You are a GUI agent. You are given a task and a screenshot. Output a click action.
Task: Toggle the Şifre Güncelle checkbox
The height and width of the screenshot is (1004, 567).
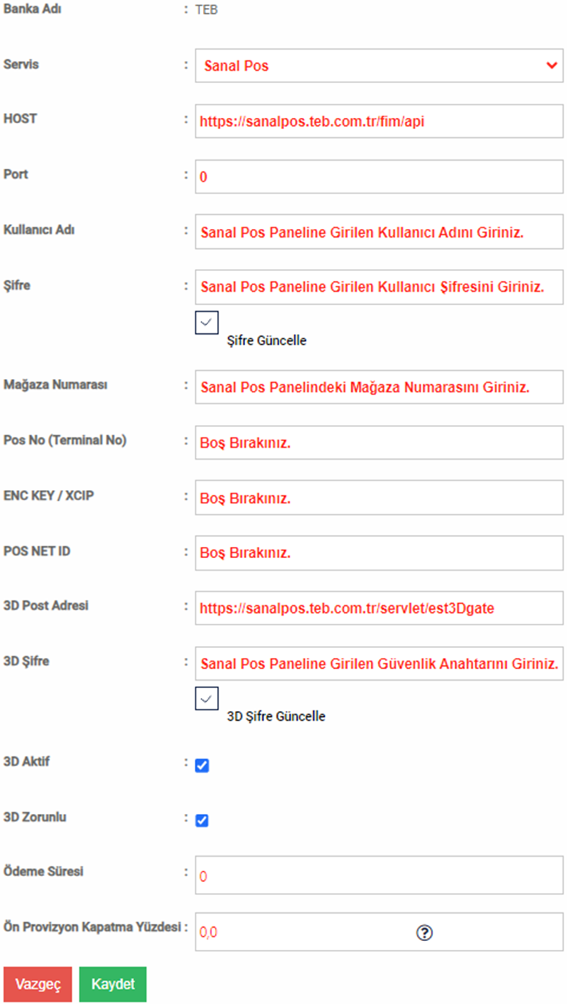point(207,322)
